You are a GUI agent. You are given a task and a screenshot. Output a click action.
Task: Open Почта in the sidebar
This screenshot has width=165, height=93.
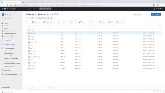pyautogui.click(x=6, y=28)
